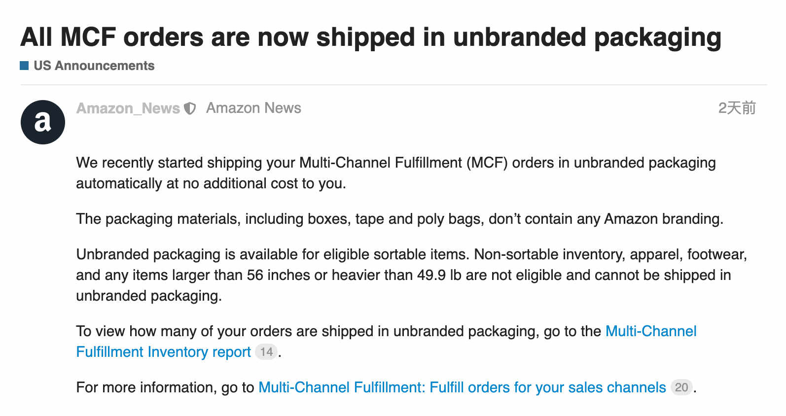Click the first paragraph about MCF orders
Image resolution: width=786 pixels, height=416 pixels.
(x=396, y=173)
